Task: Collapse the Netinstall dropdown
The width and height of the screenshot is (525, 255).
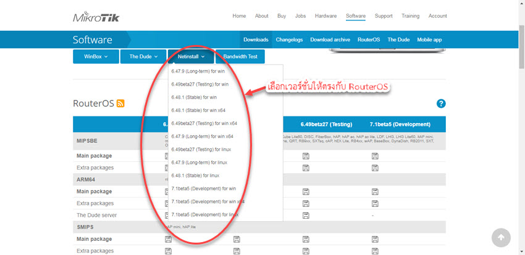Action: [x=191, y=57]
